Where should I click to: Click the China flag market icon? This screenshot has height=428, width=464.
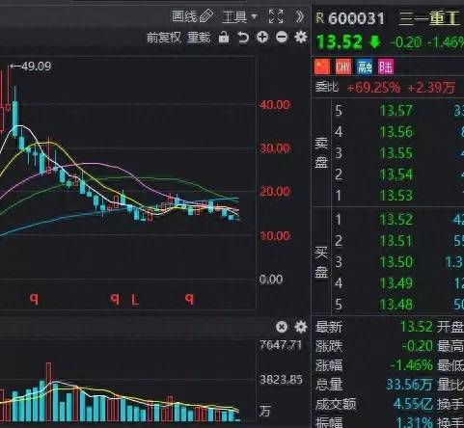(x=322, y=67)
